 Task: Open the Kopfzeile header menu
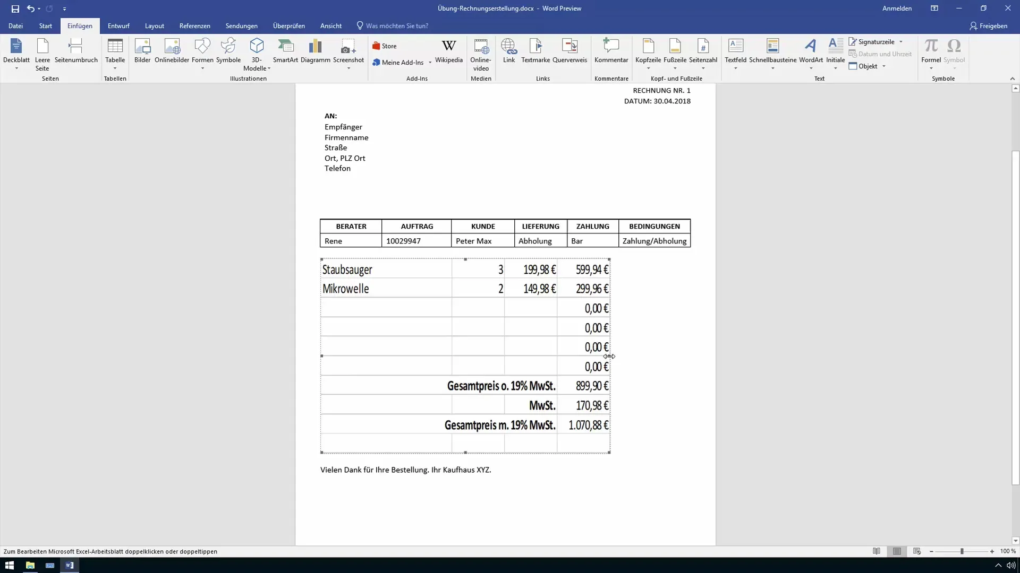coord(648,54)
